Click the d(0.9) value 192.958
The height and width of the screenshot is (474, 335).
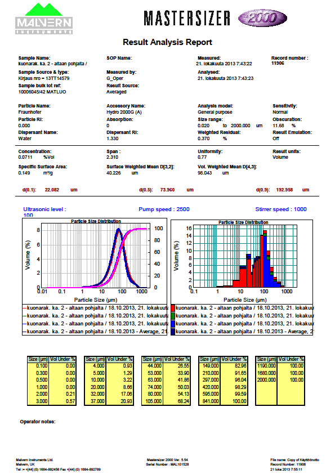[284, 190]
